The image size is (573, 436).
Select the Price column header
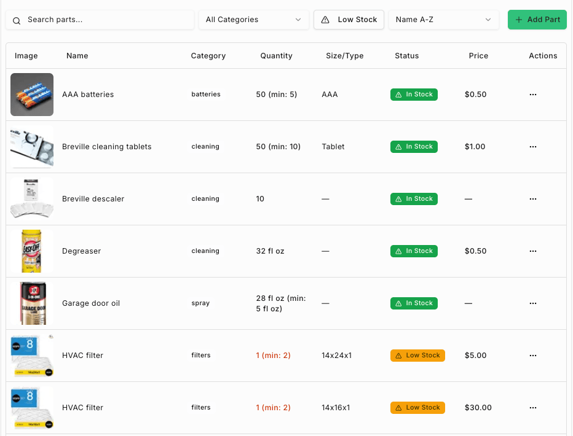[x=478, y=55]
